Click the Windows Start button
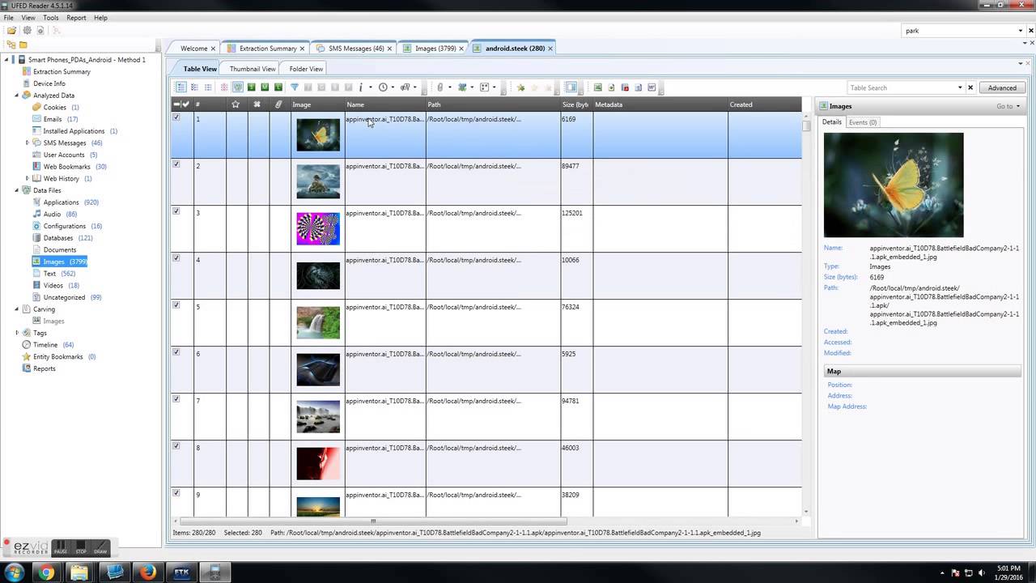This screenshot has width=1036, height=583. click(15, 572)
